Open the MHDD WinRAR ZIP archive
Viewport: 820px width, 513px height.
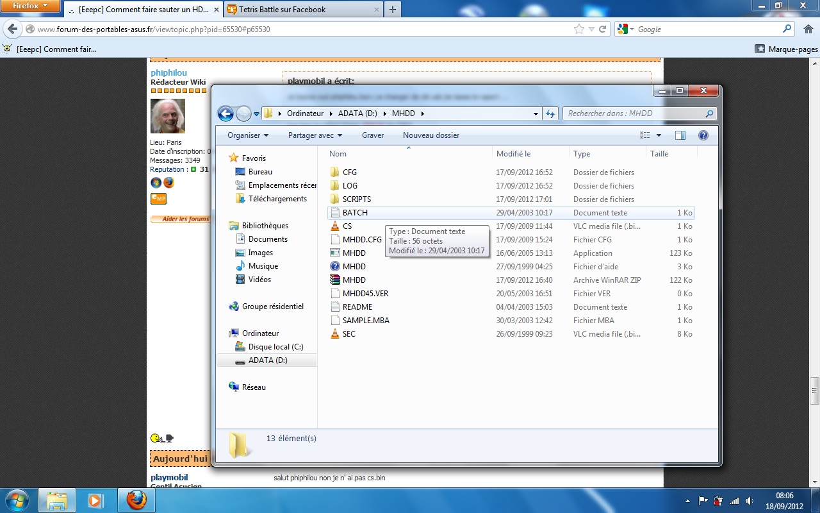click(x=354, y=280)
